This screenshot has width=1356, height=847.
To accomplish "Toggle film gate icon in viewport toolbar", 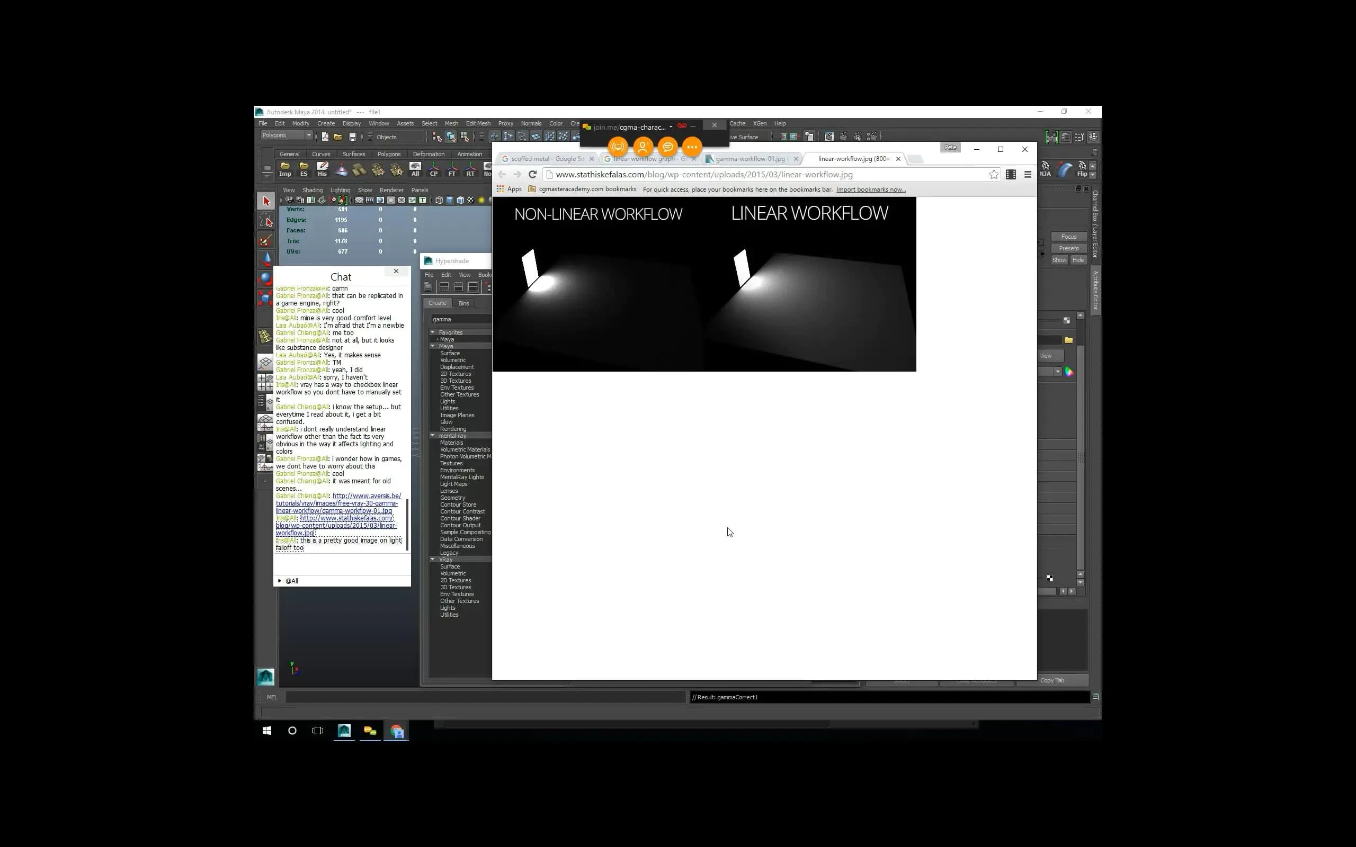I will (x=370, y=200).
